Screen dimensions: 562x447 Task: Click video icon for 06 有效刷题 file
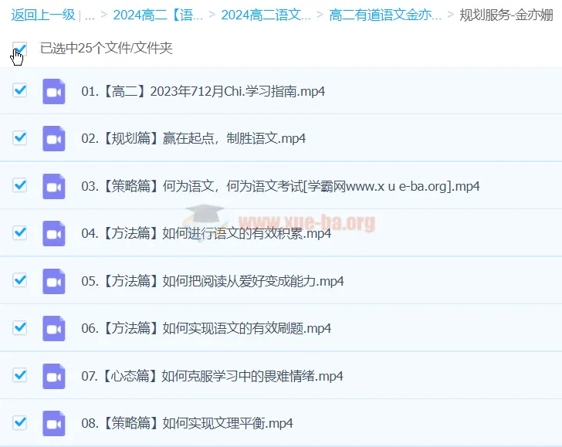[x=53, y=328]
